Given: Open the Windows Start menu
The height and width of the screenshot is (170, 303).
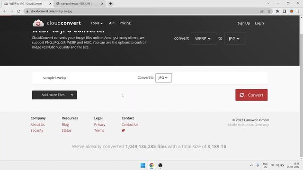Looking at the screenshot, I should click(x=143, y=165).
